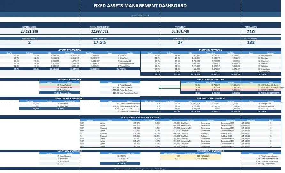Click the Fixed Assets Management Dashboard title
Image resolution: width=285 pixels, height=173 pixels.
tap(140, 6)
